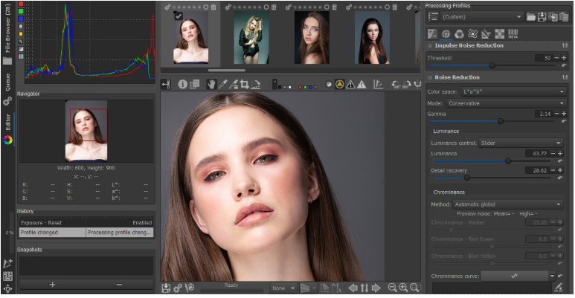Select the lockable color picker tool
575x298 pixels.
[x=234, y=84]
